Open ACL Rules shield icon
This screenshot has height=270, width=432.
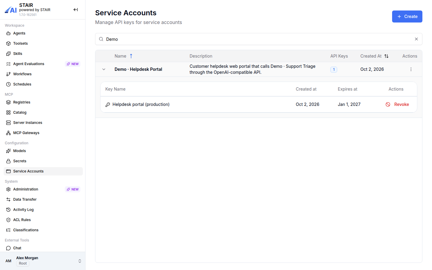pyautogui.click(x=8, y=220)
